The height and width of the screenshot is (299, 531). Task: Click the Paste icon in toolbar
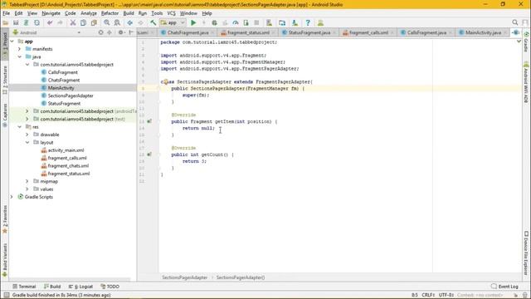[x=94, y=22]
